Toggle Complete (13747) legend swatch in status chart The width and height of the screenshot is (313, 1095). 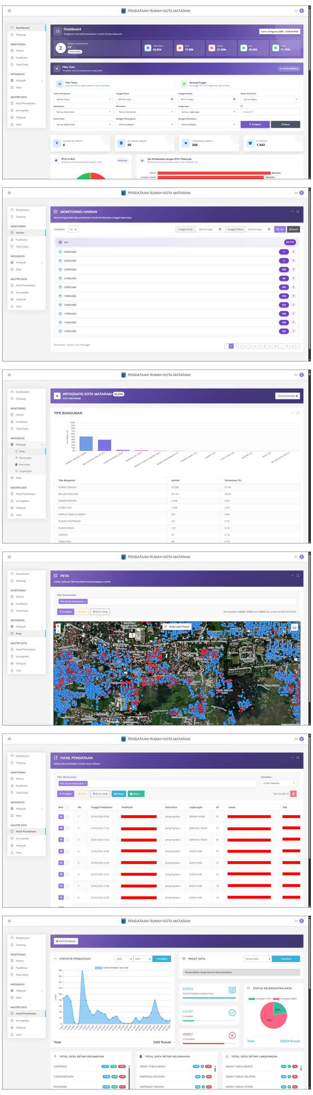click(252, 999)
